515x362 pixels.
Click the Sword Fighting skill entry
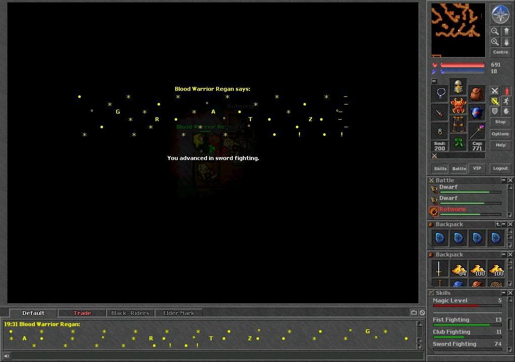[x=467, y=345]
